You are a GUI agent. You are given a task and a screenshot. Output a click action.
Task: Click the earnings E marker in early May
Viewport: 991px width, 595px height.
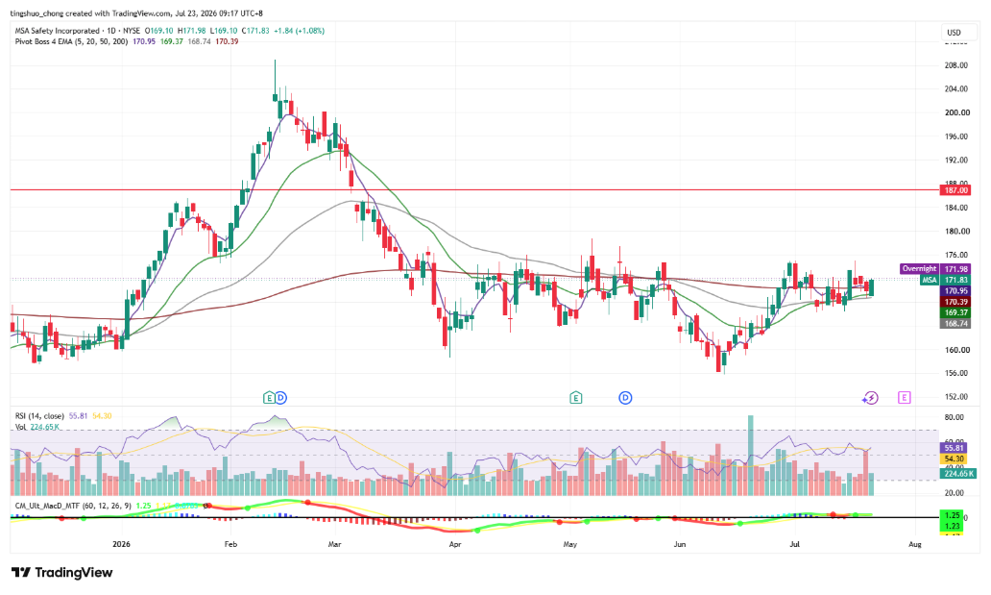point(575,398)
